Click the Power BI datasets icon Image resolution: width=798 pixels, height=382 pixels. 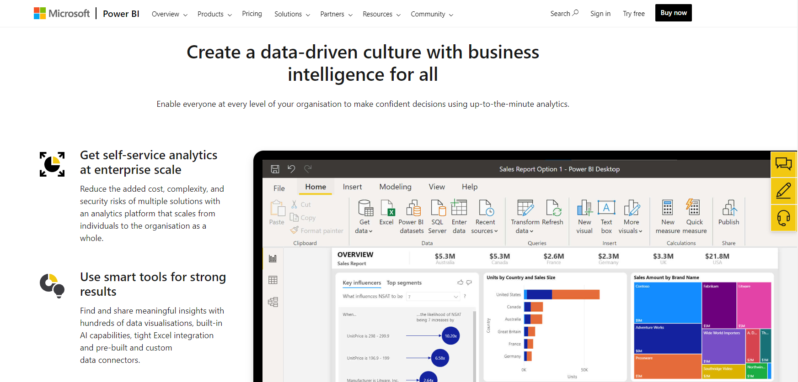413,208
